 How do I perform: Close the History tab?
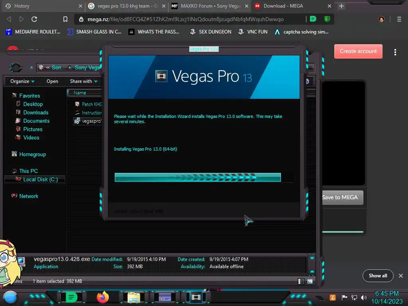pyautogui.click(x=80, y=6)
